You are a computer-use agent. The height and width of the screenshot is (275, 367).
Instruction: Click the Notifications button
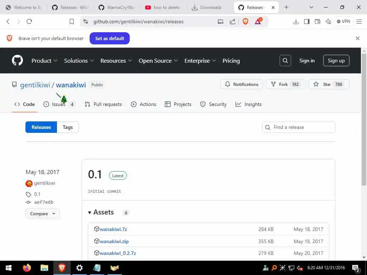(x=242, y=85)
